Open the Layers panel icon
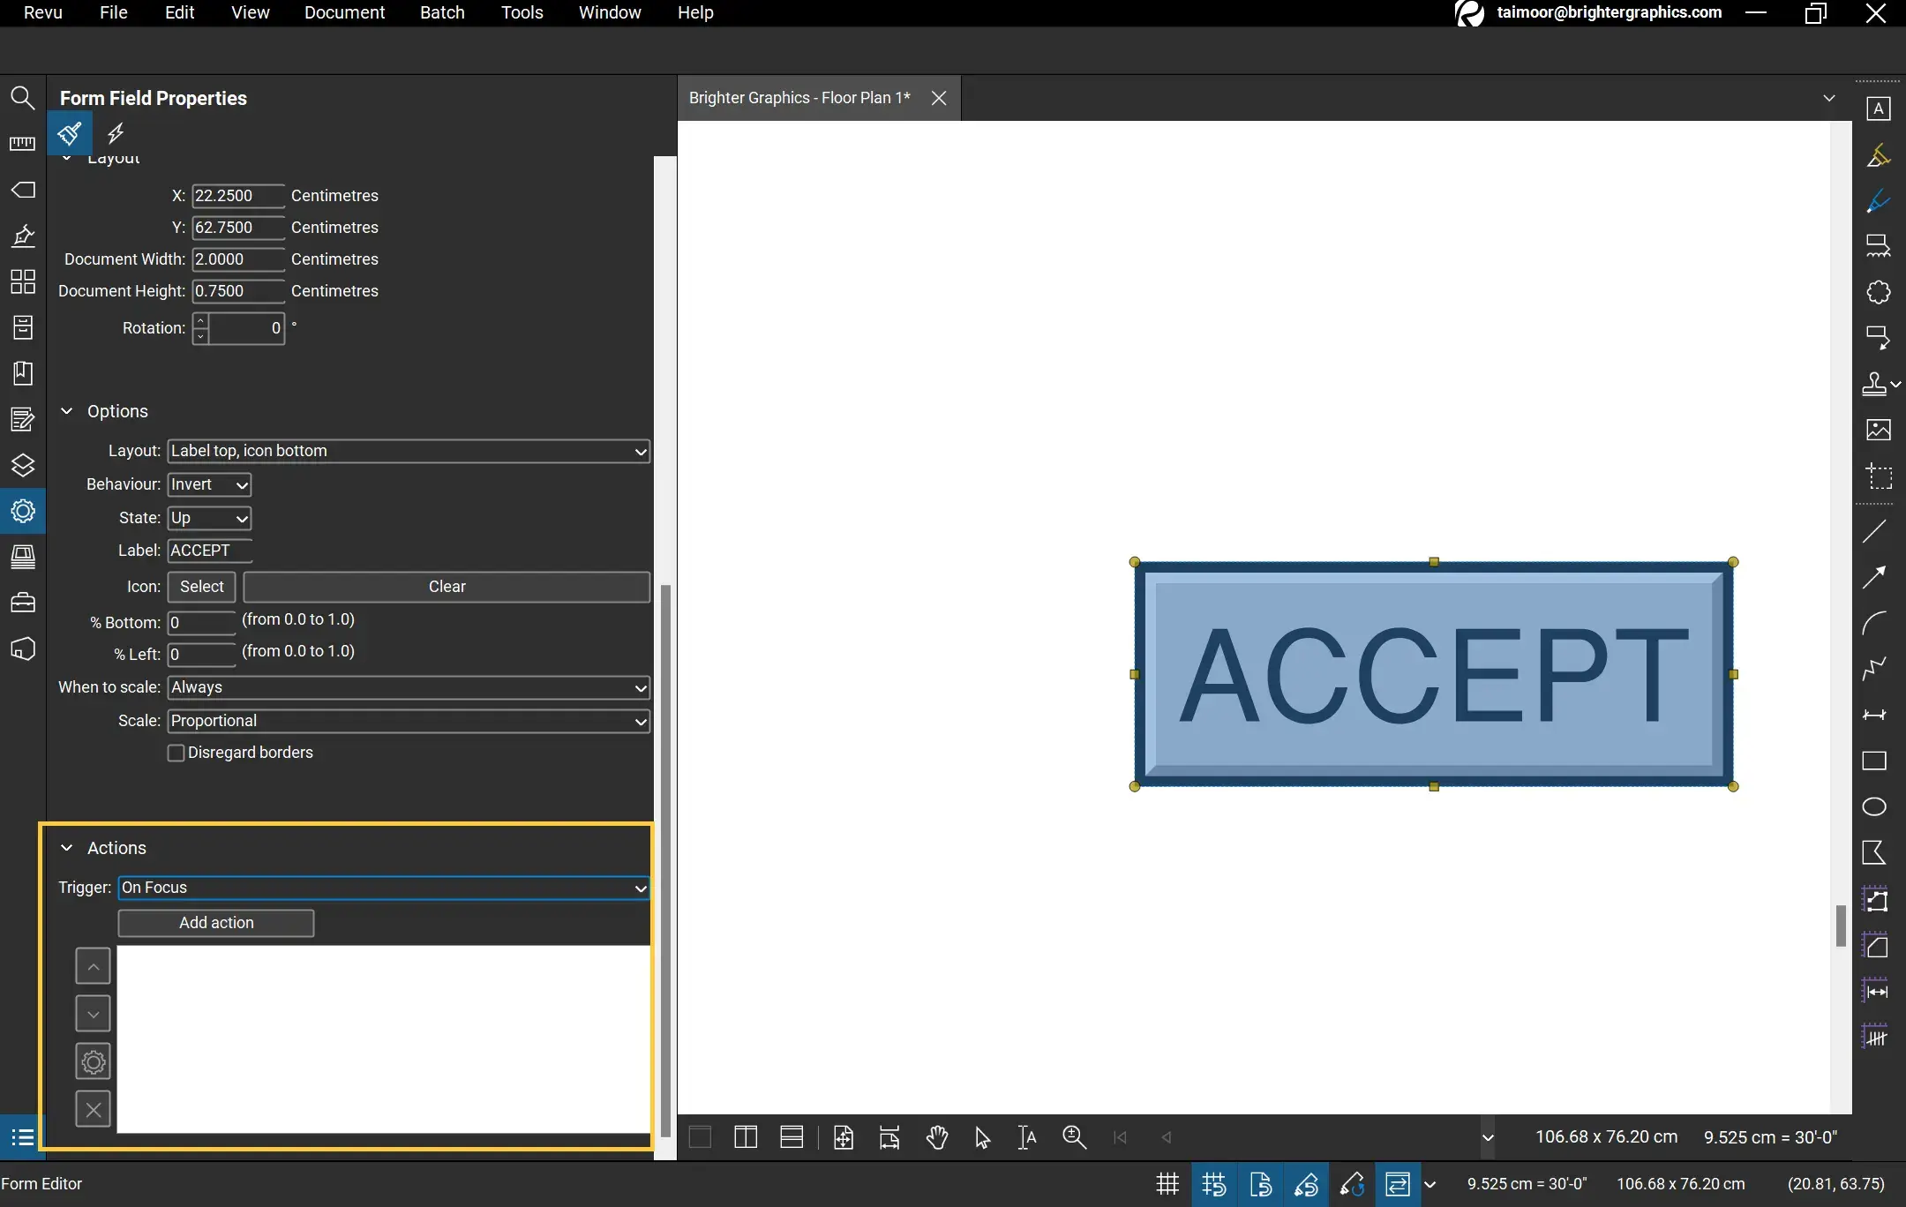 [x=22, y=465]
